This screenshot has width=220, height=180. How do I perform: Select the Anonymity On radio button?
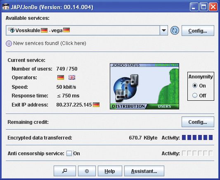pyautogui.click(x=195, y=85)
